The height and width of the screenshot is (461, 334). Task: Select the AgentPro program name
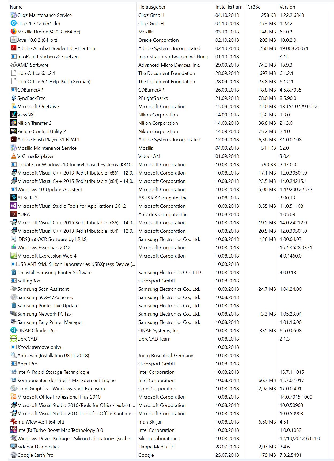[27, 364]
